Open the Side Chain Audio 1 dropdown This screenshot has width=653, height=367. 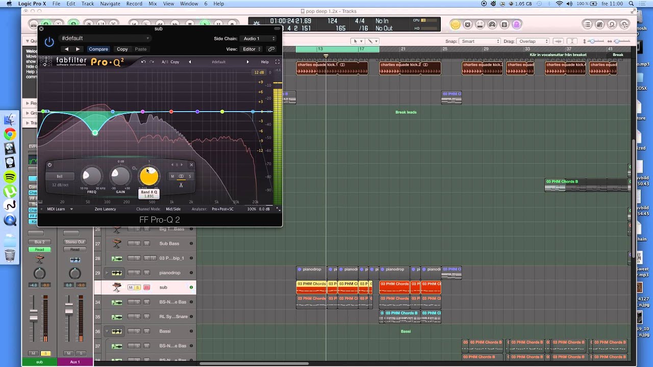(x=259, y=38)
